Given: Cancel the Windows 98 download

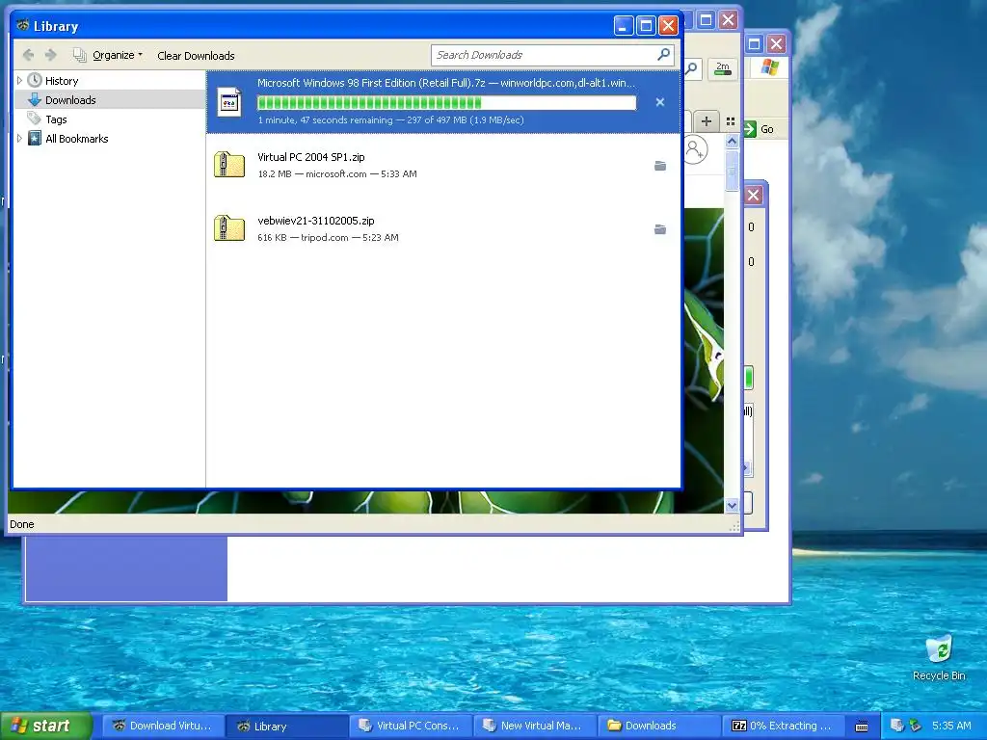Looking at the screenshot, I should point(659,102).
